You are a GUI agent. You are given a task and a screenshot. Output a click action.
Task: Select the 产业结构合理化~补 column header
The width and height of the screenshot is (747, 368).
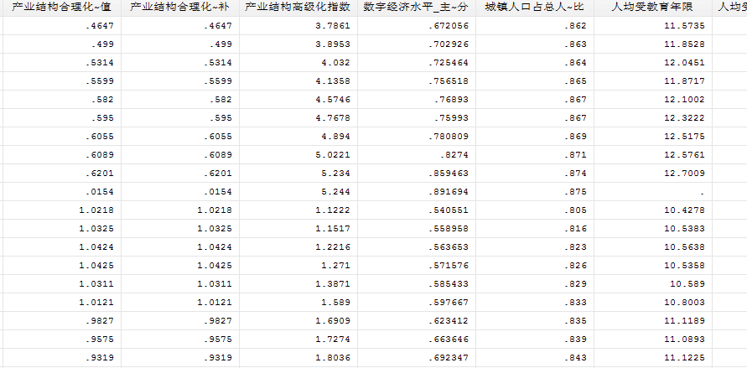(x=179, y=7)
